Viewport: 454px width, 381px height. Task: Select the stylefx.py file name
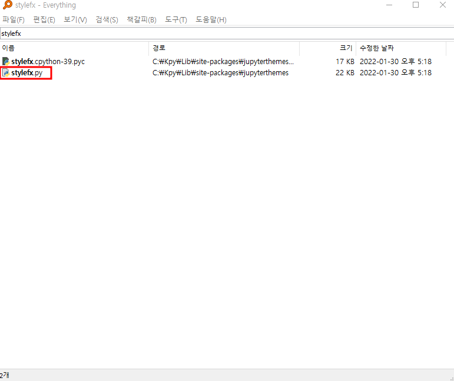pyautogui.click(x=27, y=73)
